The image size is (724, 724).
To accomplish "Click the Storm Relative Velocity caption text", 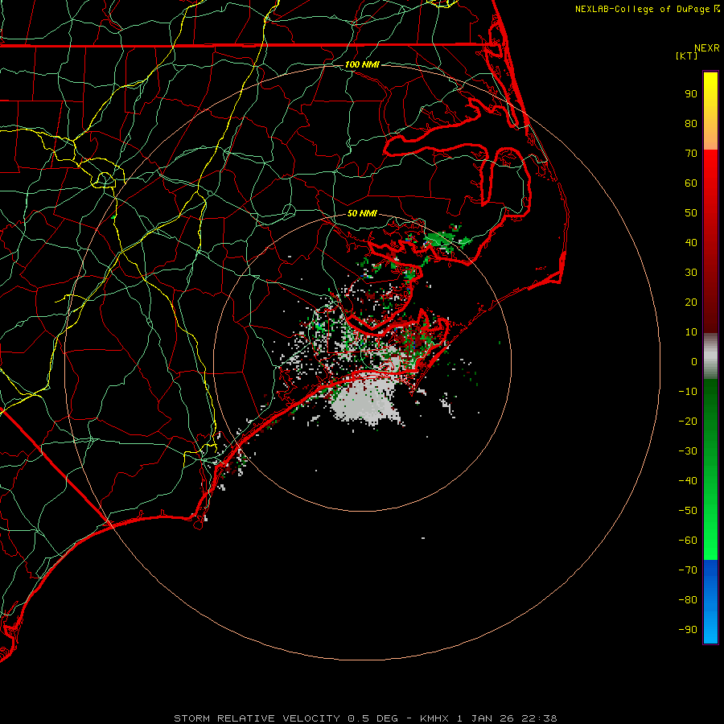I will click(x=365, y=718).
